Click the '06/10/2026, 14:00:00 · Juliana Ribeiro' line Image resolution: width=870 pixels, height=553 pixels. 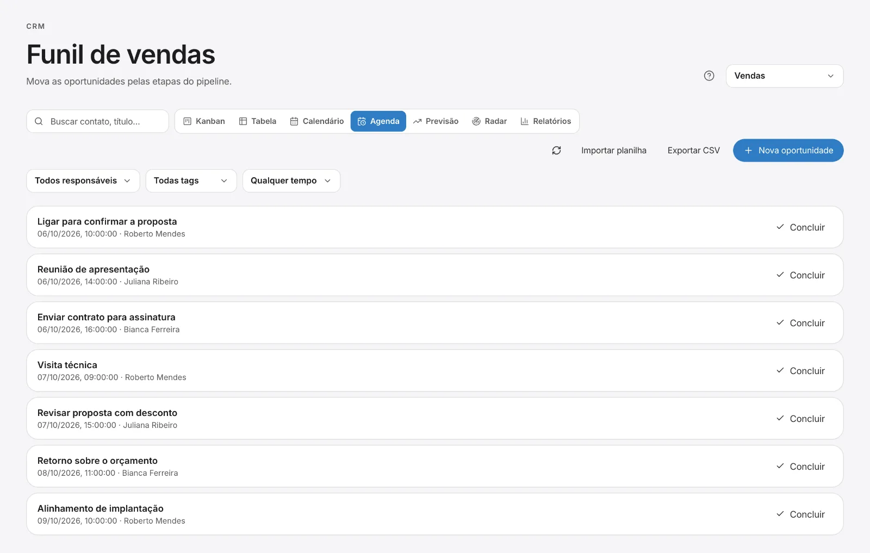[x=108, y=282]
